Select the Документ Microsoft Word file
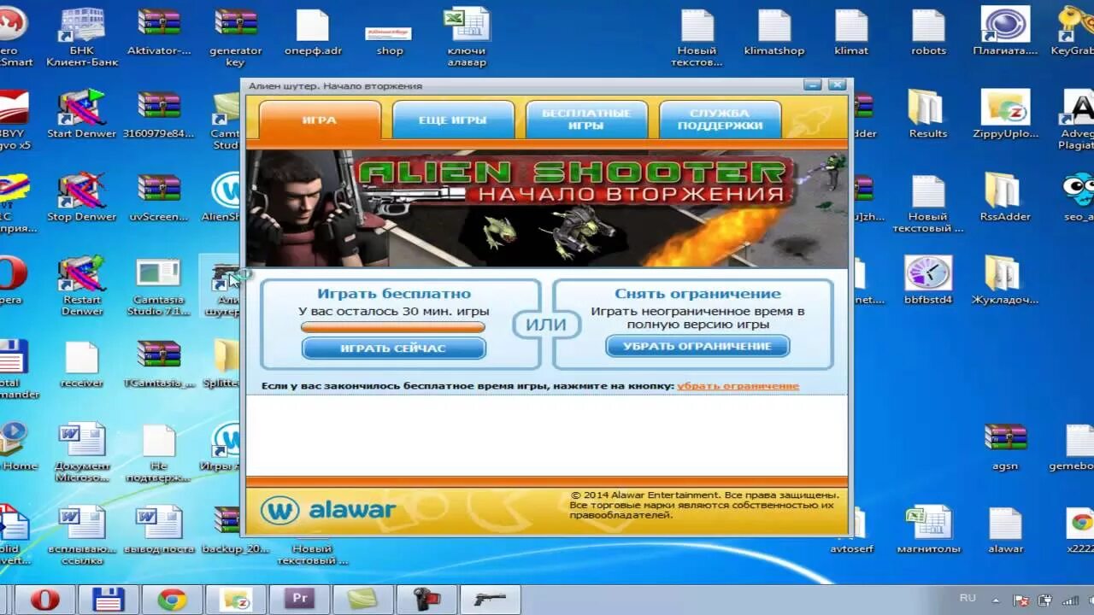This screenshot has height=615, width=1094. [82, 453]
